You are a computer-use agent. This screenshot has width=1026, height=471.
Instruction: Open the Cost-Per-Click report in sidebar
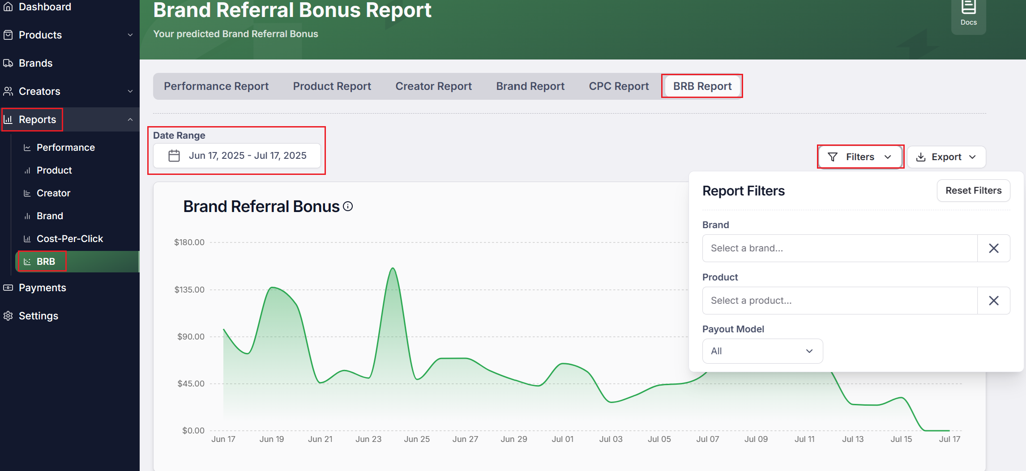69,239
